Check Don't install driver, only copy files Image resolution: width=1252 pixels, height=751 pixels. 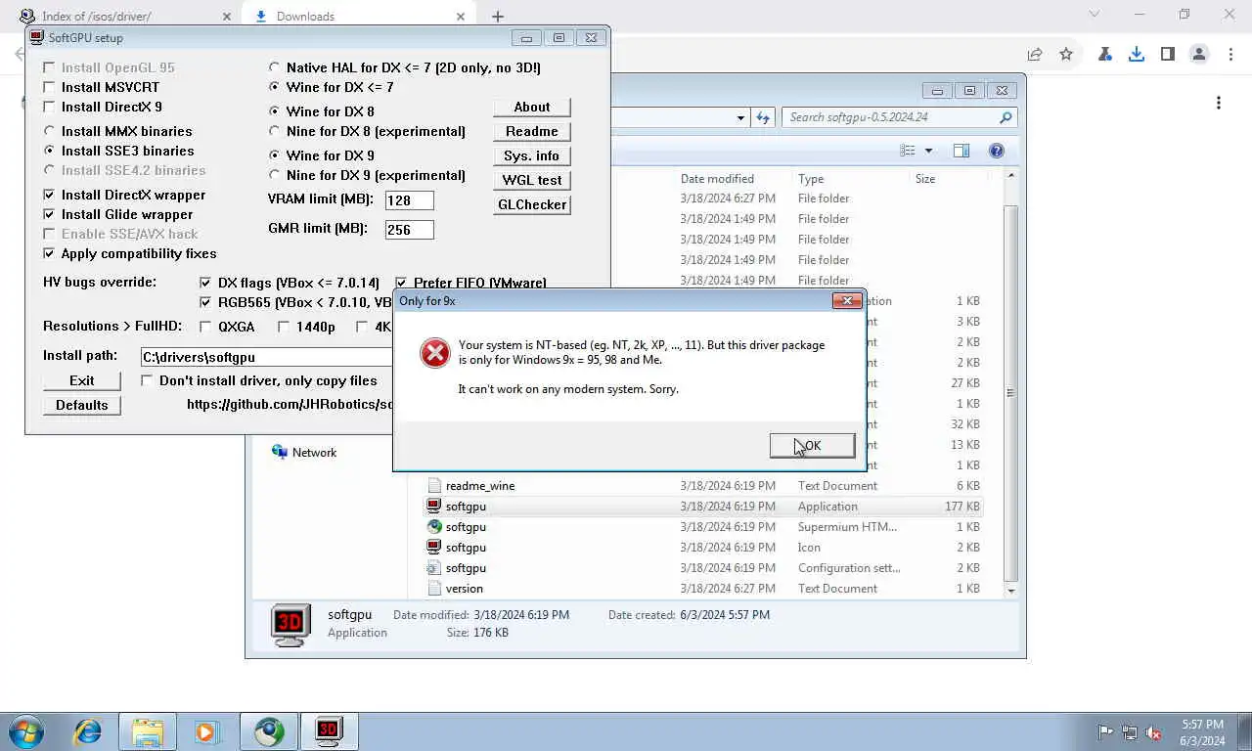pos(147,380)
